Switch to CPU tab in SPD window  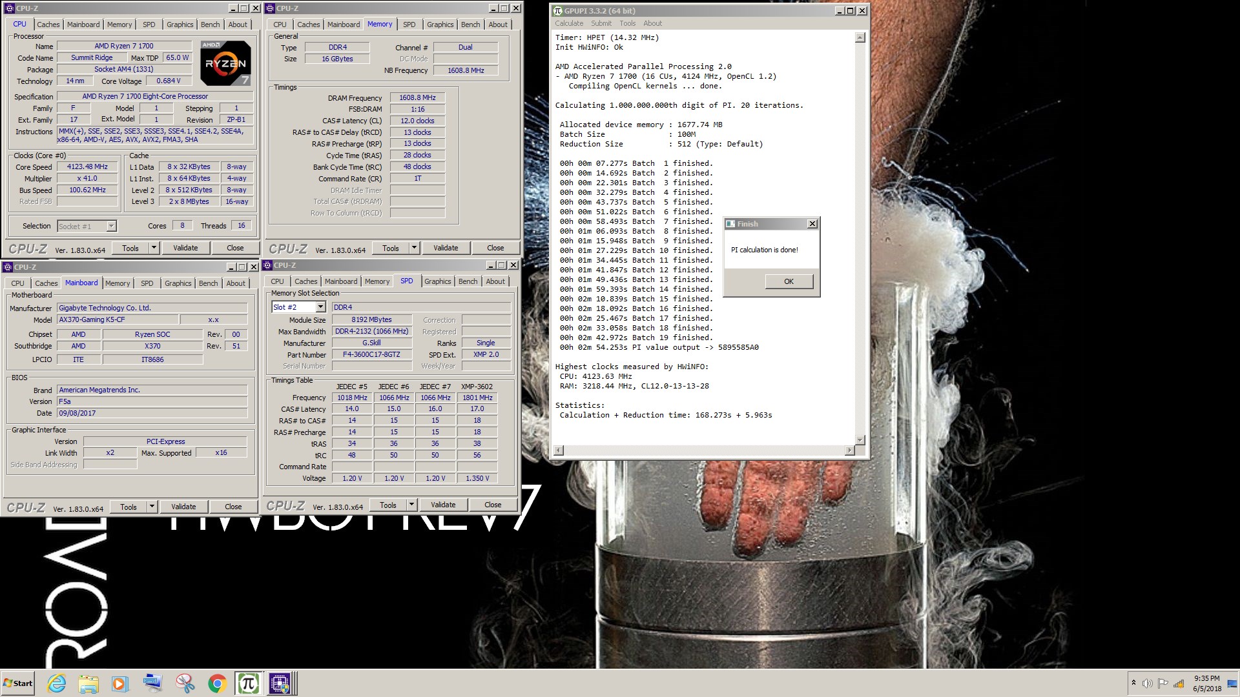point(277,281)
